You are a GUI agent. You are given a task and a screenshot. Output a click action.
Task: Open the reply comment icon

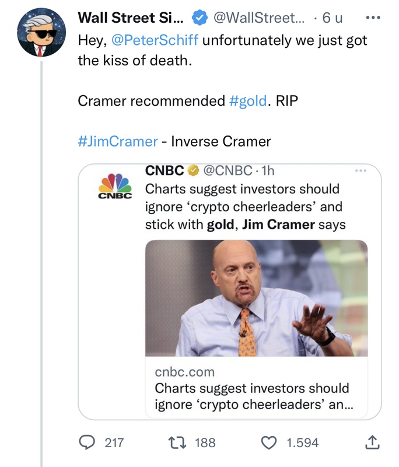coord(86,442)
